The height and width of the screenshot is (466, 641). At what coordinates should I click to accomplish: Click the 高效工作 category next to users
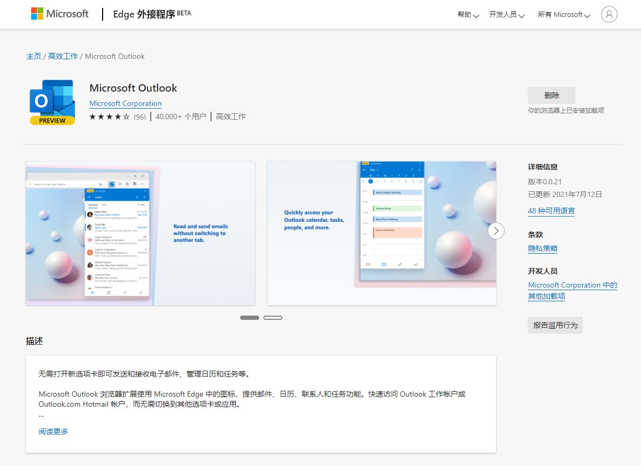pos(231,116)
